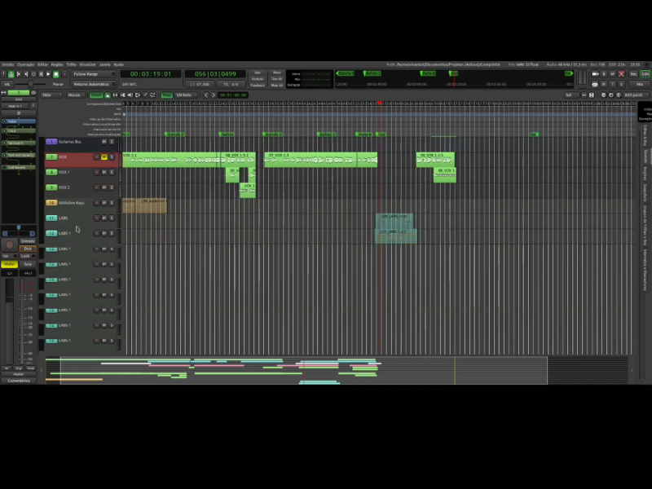This screenshot has height=489, width=652.
Task: Mute the VOX track
Action: (x=104, y=156)
